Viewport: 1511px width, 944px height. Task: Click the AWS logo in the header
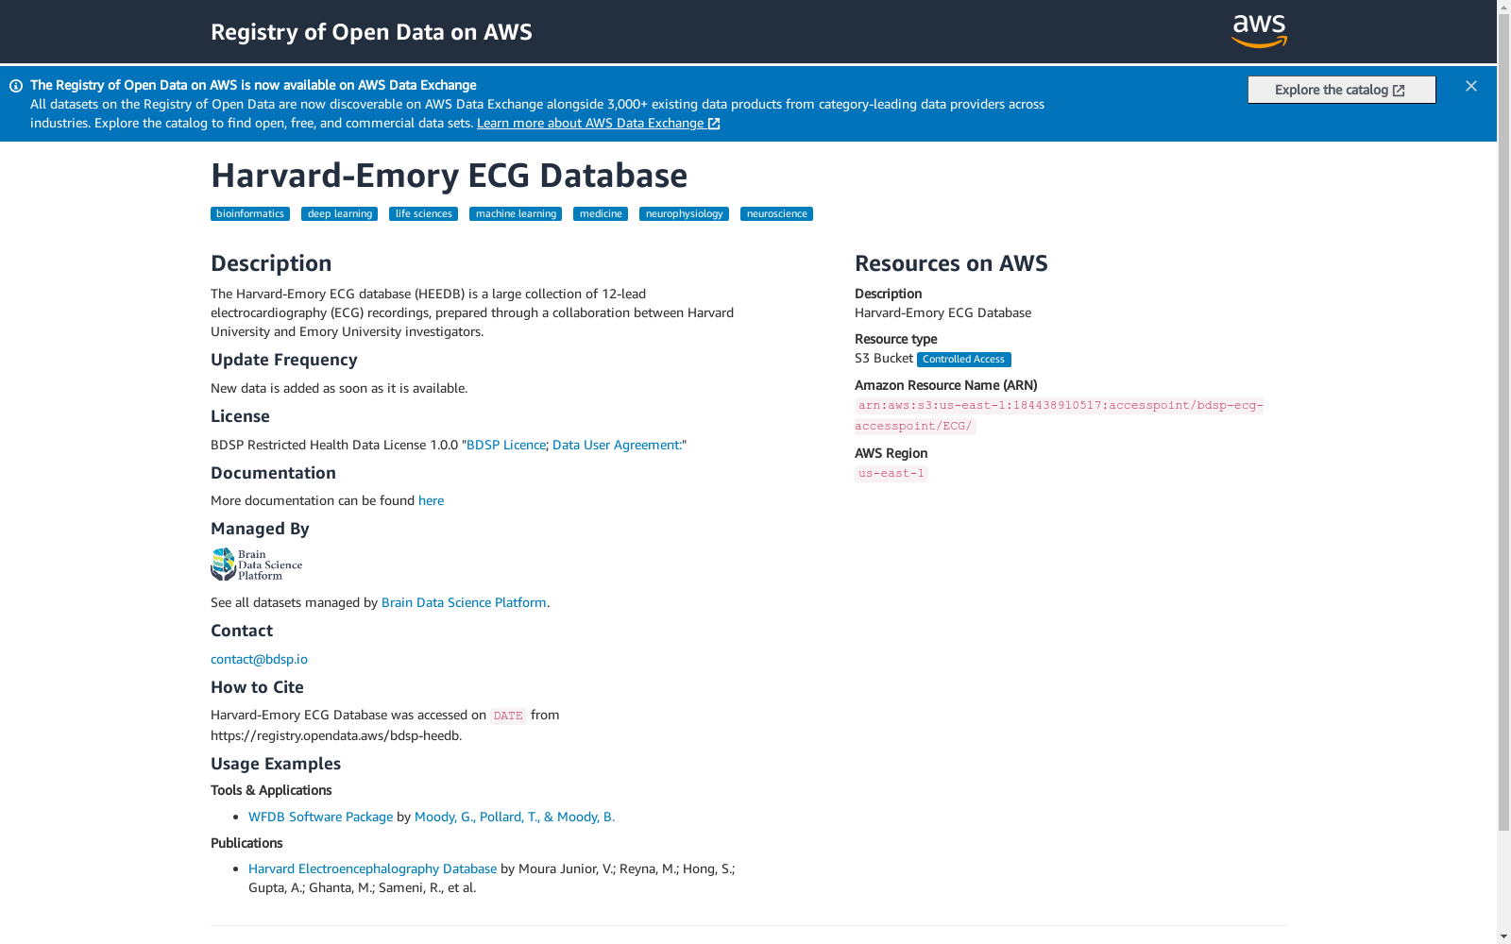(1259, 31)
